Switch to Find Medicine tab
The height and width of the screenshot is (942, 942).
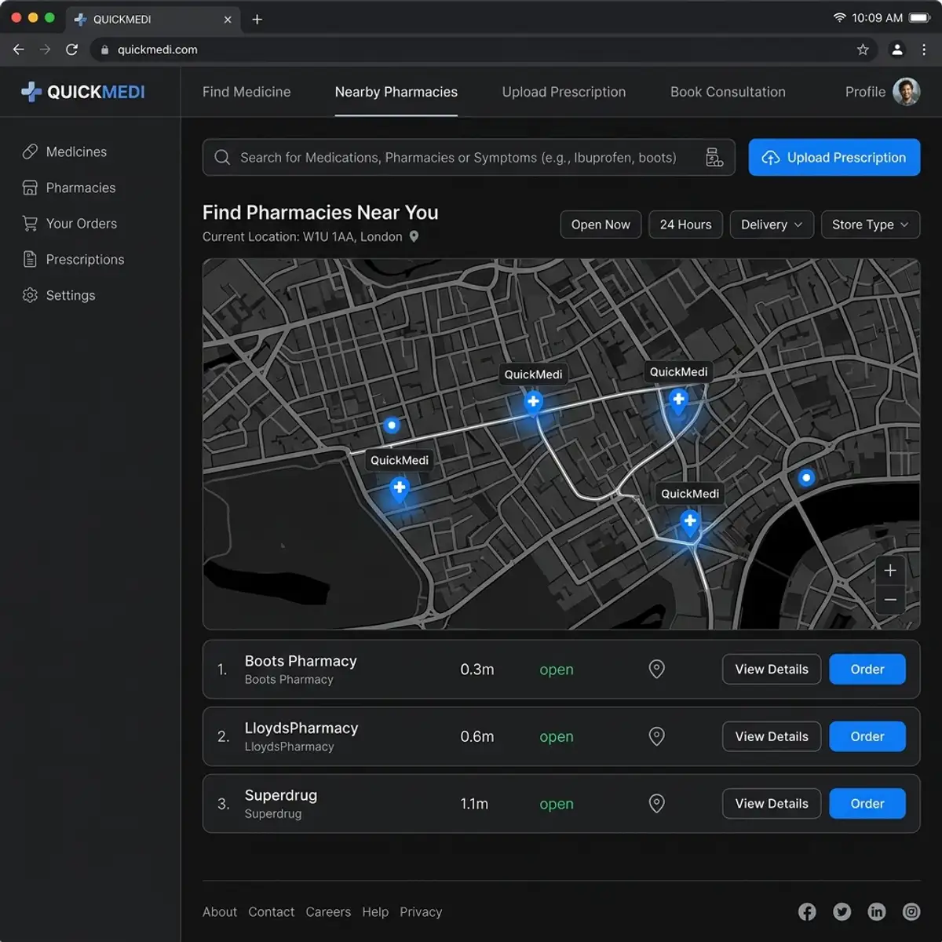pyautogui.click(x=246, y=92)
